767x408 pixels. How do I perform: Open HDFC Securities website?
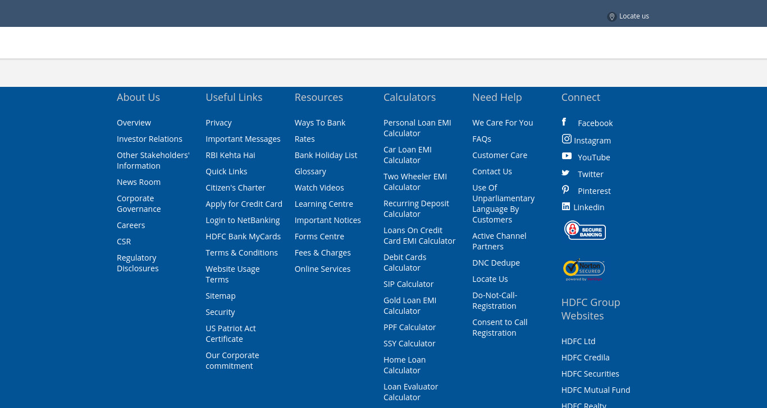(x=590, y=374)
